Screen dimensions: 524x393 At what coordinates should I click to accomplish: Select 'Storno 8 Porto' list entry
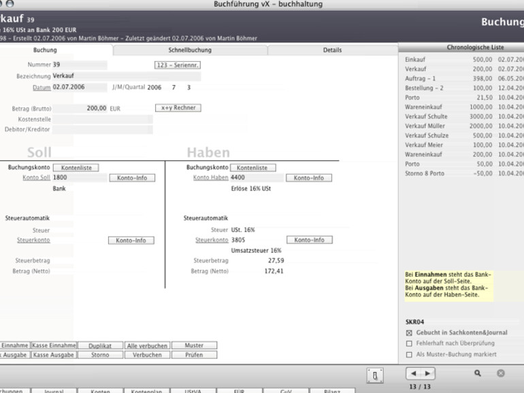point(464,173)
